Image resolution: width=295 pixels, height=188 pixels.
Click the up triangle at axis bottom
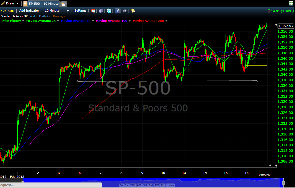click(270, 165)
